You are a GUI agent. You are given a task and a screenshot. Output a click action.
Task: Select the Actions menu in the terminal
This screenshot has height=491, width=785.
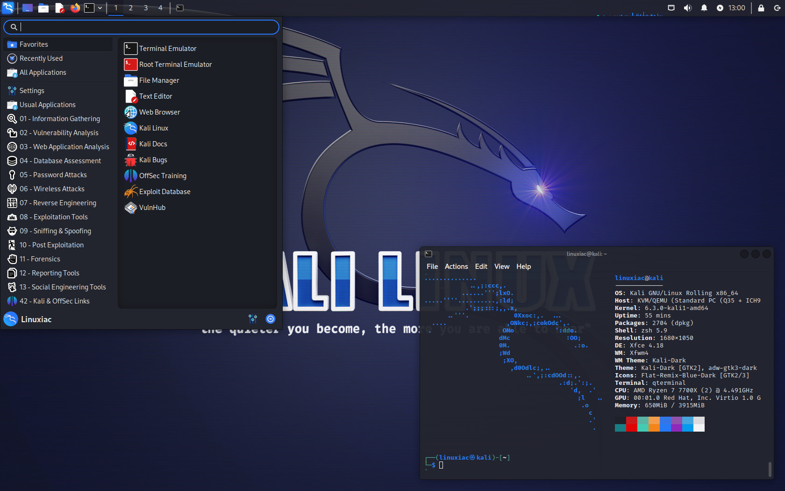point(456,266)
